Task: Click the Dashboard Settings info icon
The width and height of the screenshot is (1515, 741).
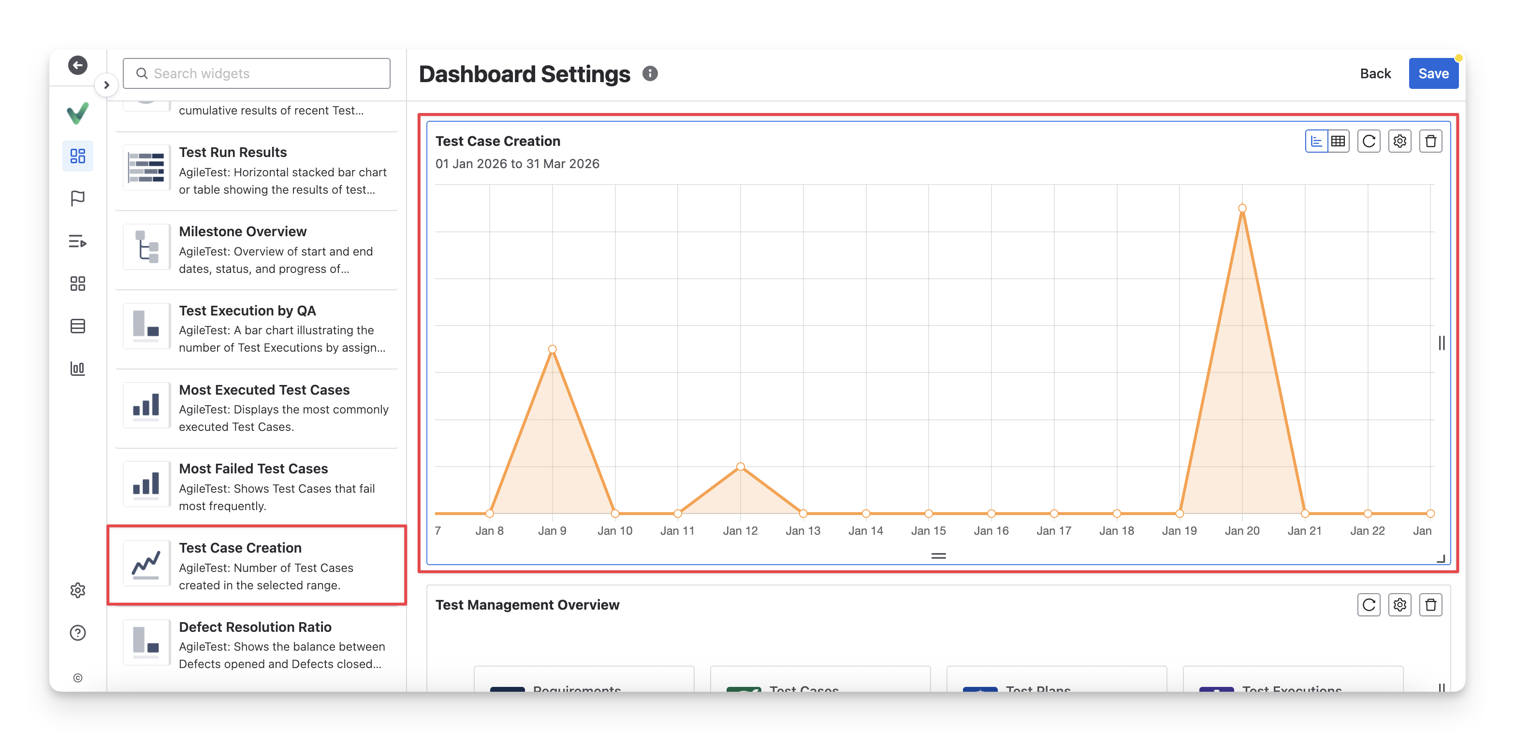Action: tap(650, 73)
